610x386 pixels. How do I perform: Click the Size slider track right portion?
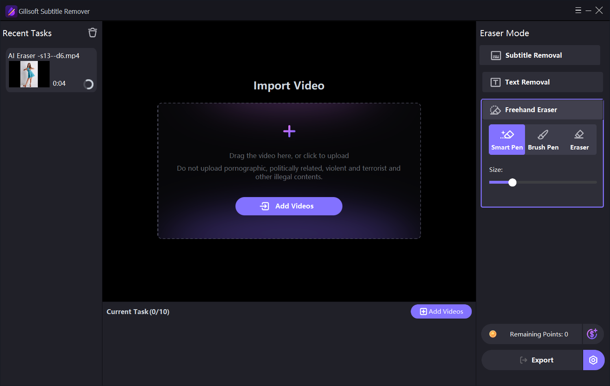[556, 182]
